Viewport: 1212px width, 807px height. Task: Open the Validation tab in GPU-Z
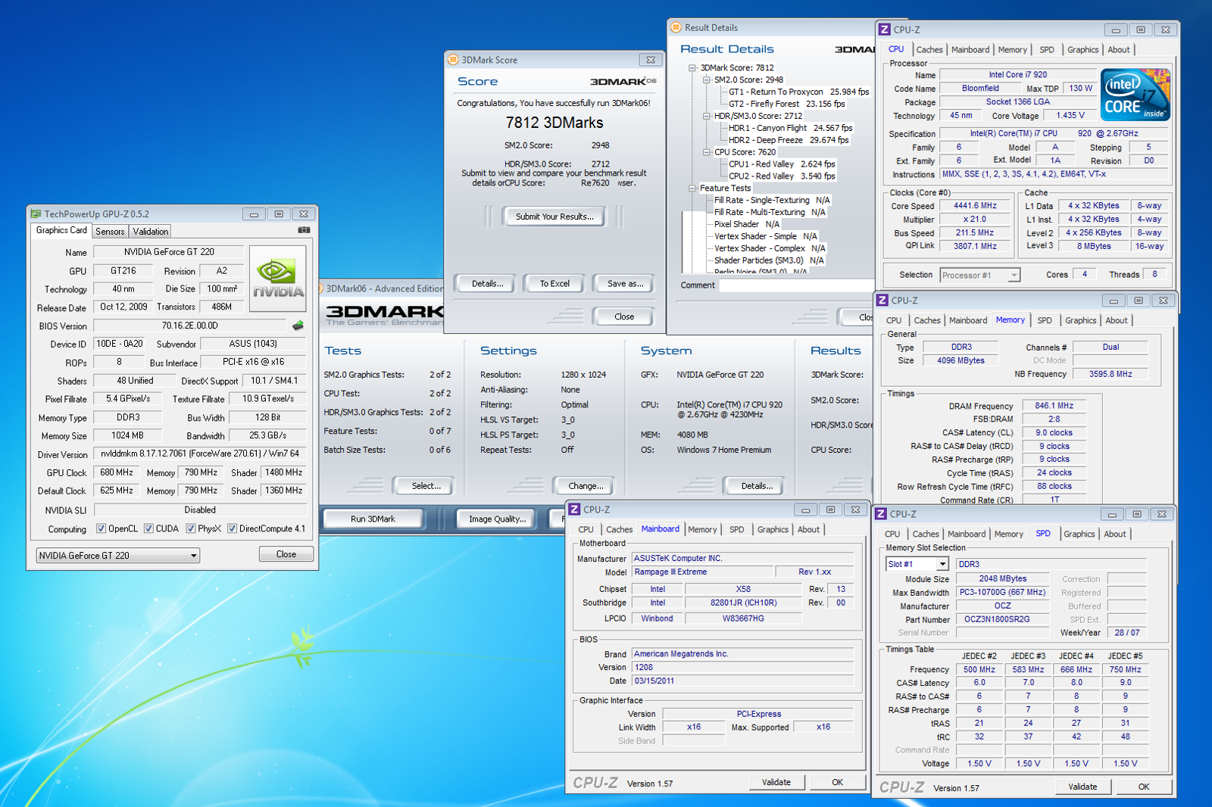[151, 232]
